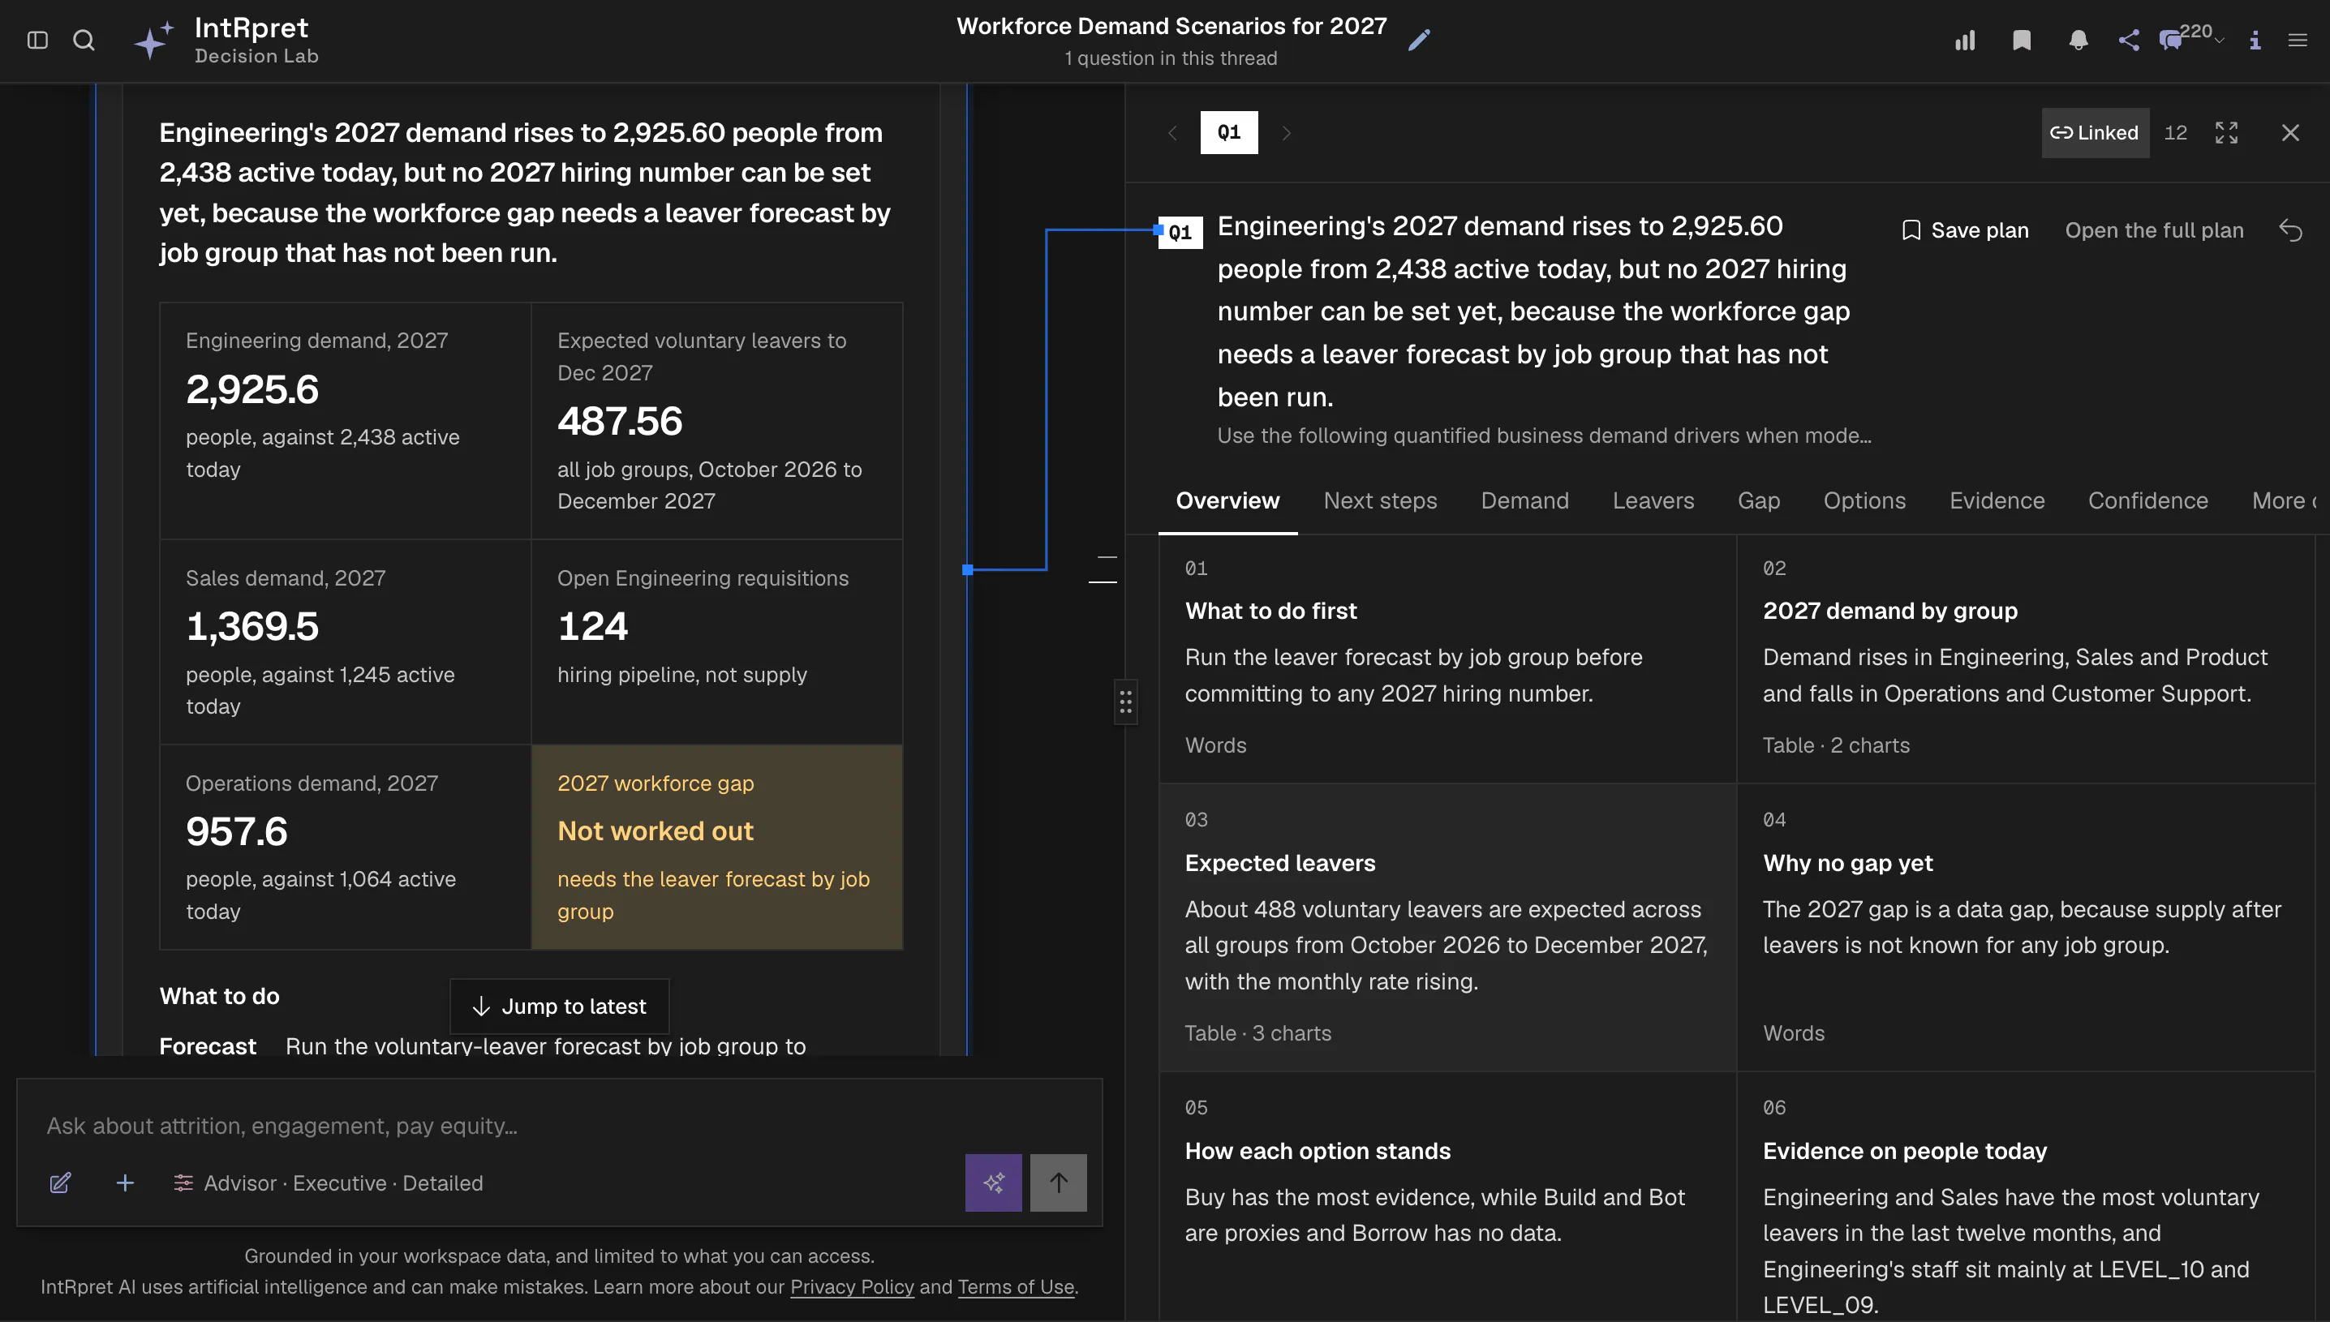Go to next question arrow
The image size is (2330, 1322).
point(1286,132)
